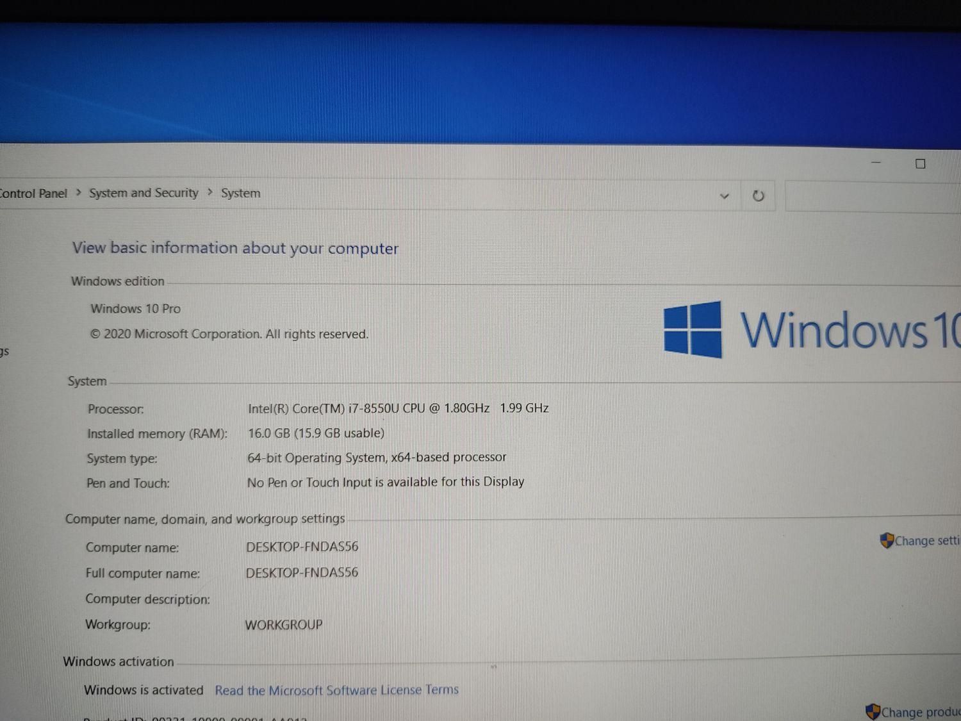This screenshot has width=961, height=721.
Task: Minimize the System window
Action: [876, 163]
